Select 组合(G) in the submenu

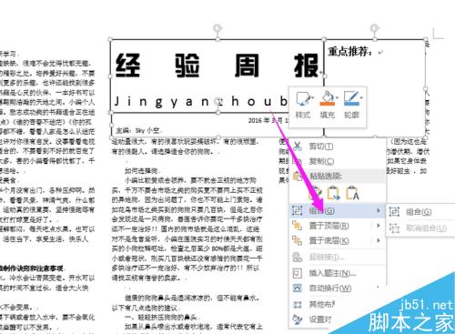pyautogui.click(x=420, y=212)
